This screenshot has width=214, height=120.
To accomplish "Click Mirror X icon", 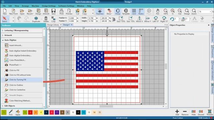I will coord(139,19).
